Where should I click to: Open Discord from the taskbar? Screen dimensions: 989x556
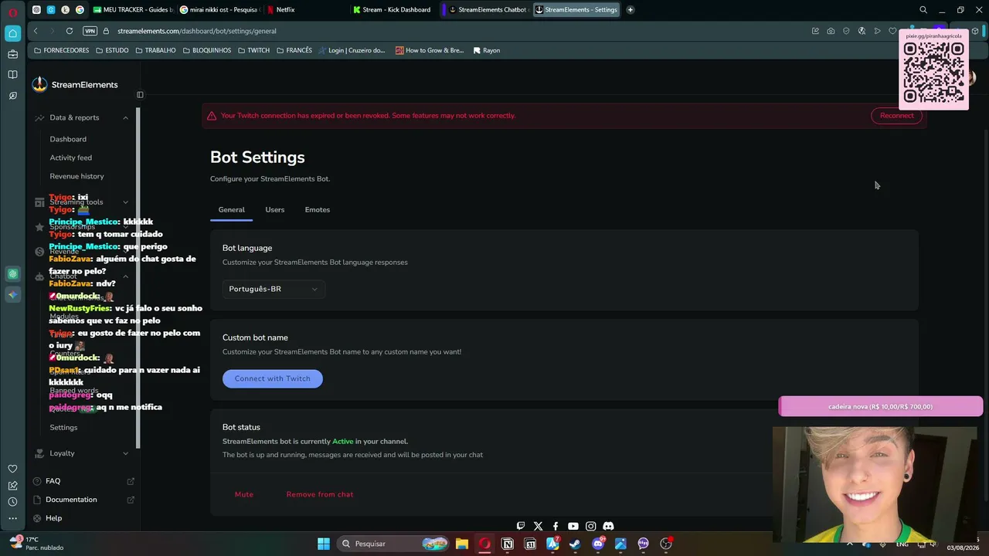click(x=598, y=544)
